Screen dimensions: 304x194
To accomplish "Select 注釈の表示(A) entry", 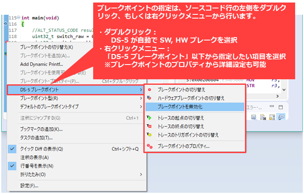I will 77,157.
